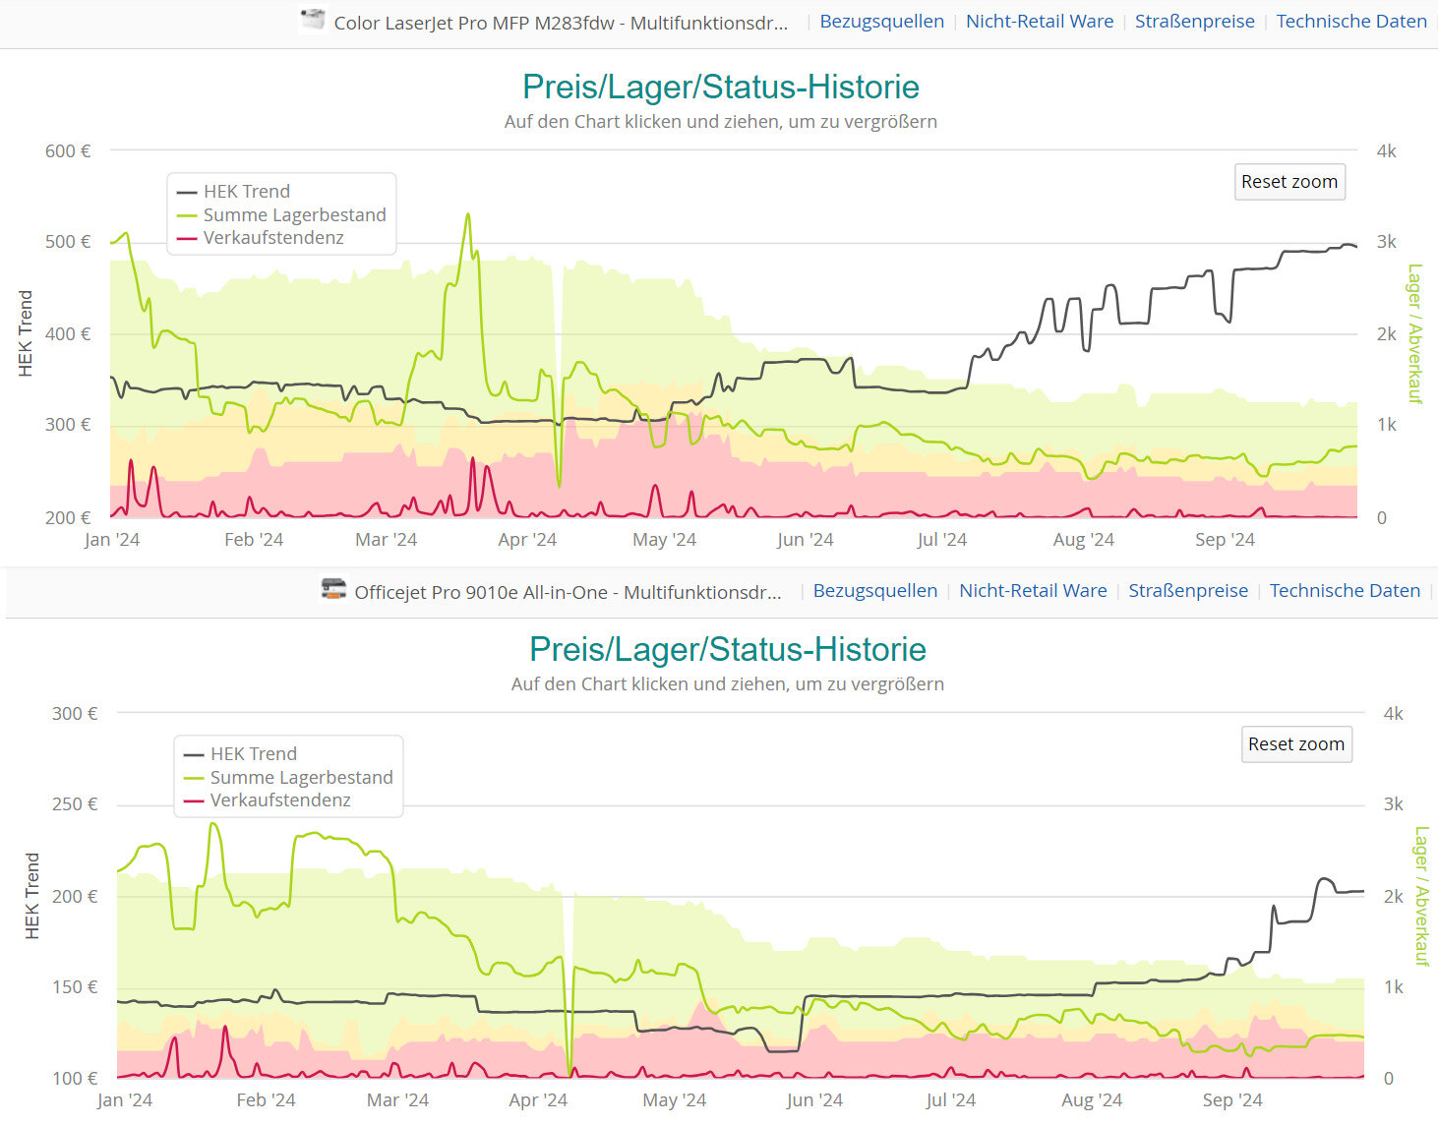Screen dimensions: 1438x1125
Task: Click the Jun '24 label on Officejet chart
Action: [814, 1100]
